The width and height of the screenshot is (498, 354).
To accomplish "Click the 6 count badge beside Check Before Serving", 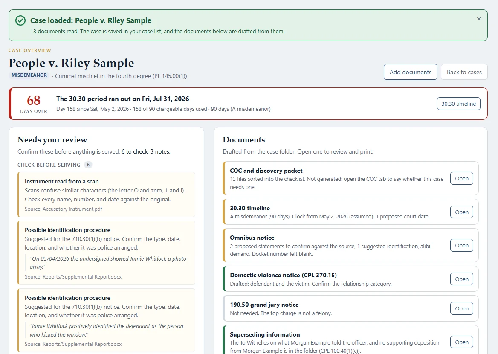I will click(x=88, y=165).
